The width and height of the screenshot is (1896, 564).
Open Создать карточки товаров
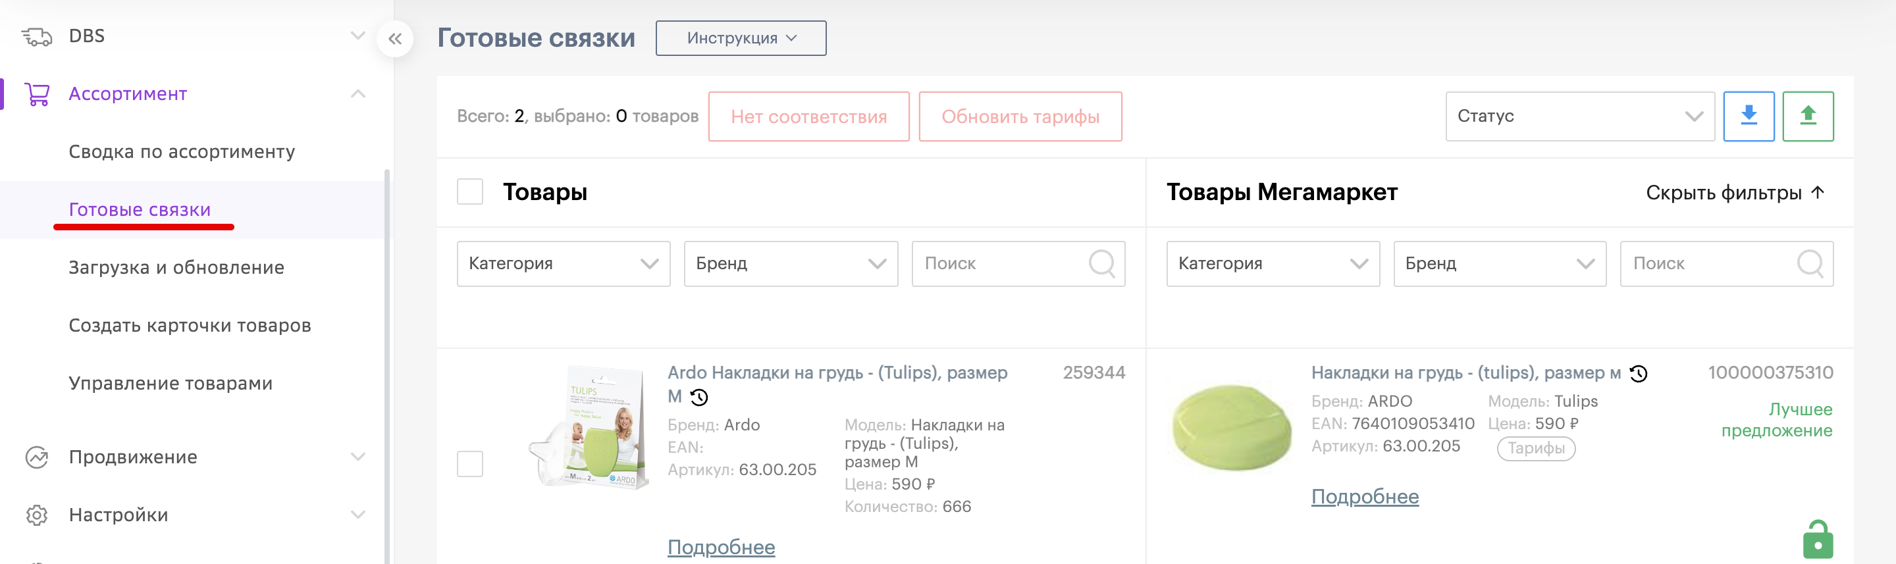coord(190,326)
